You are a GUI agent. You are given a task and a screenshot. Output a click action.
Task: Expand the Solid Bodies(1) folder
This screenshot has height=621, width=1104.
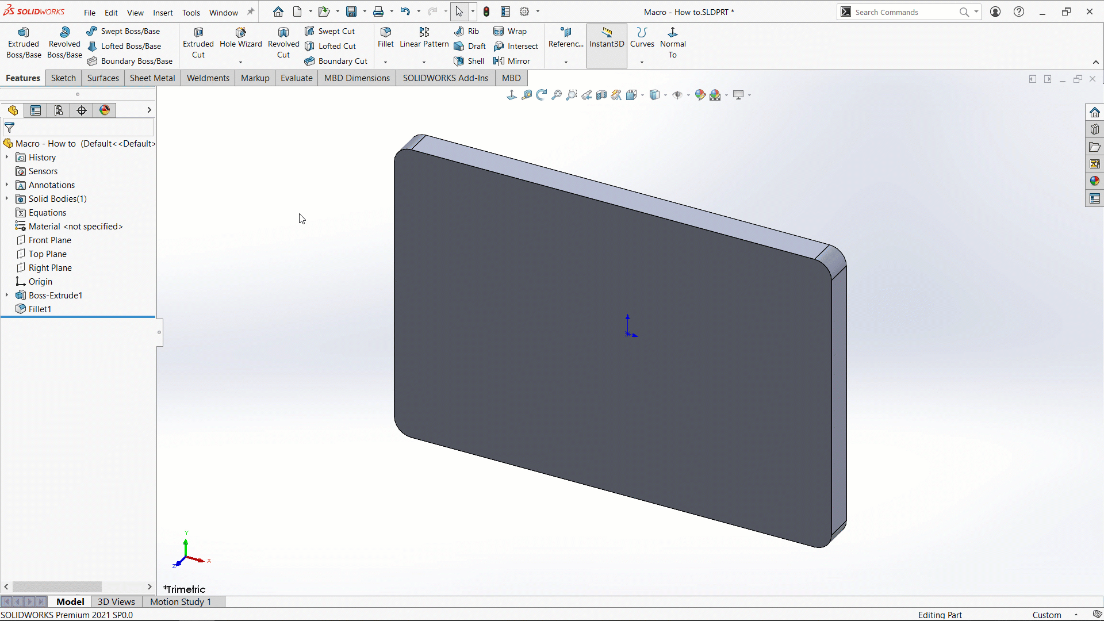[7, 198]
